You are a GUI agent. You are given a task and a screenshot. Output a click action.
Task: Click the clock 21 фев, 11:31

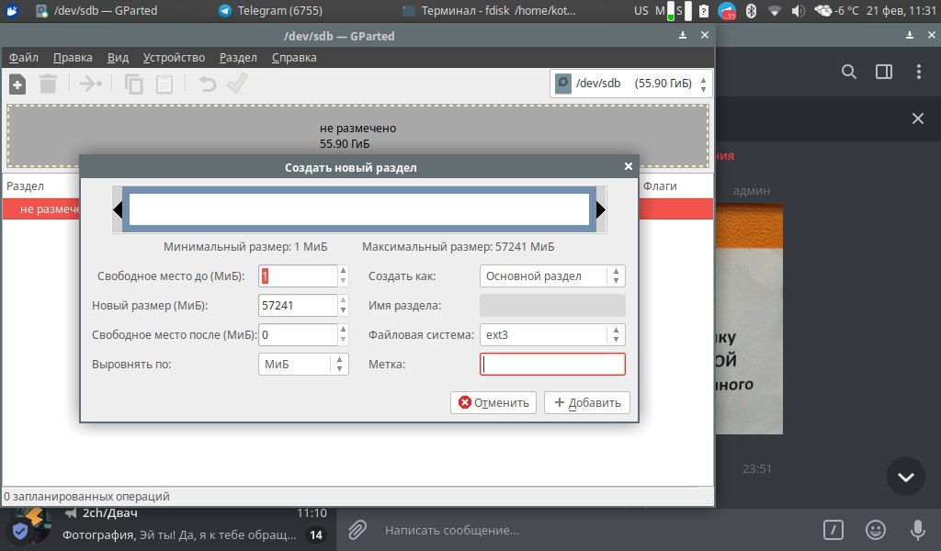click(901, 10)
